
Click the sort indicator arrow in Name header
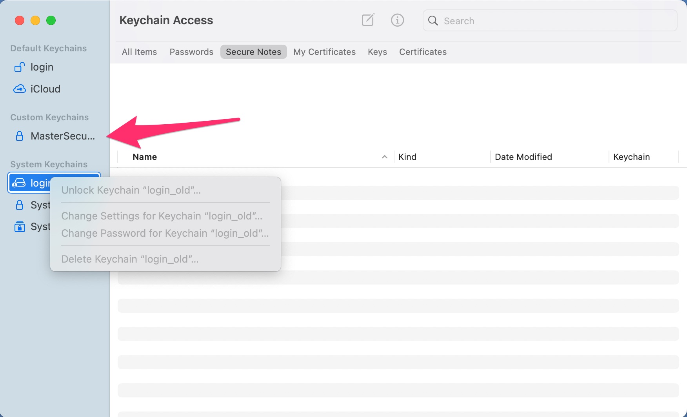[x=385, y=157]
